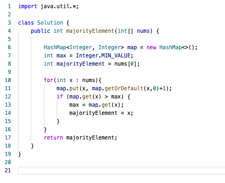Click 'nums' in the for loop header

88,80
